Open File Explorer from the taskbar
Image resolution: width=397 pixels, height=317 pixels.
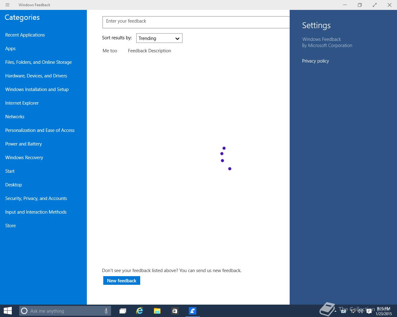click(x=157, y=311)
